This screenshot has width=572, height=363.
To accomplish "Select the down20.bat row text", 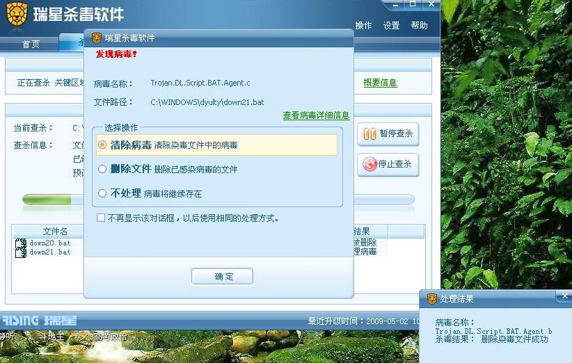I will tap(50, 243).
